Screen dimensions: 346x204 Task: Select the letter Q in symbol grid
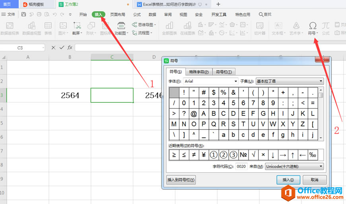pyautogui.click(x=214, y=124)
